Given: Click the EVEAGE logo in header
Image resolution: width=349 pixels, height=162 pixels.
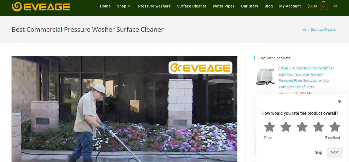Looking at the screenshot, I should (x=41, y=6).
